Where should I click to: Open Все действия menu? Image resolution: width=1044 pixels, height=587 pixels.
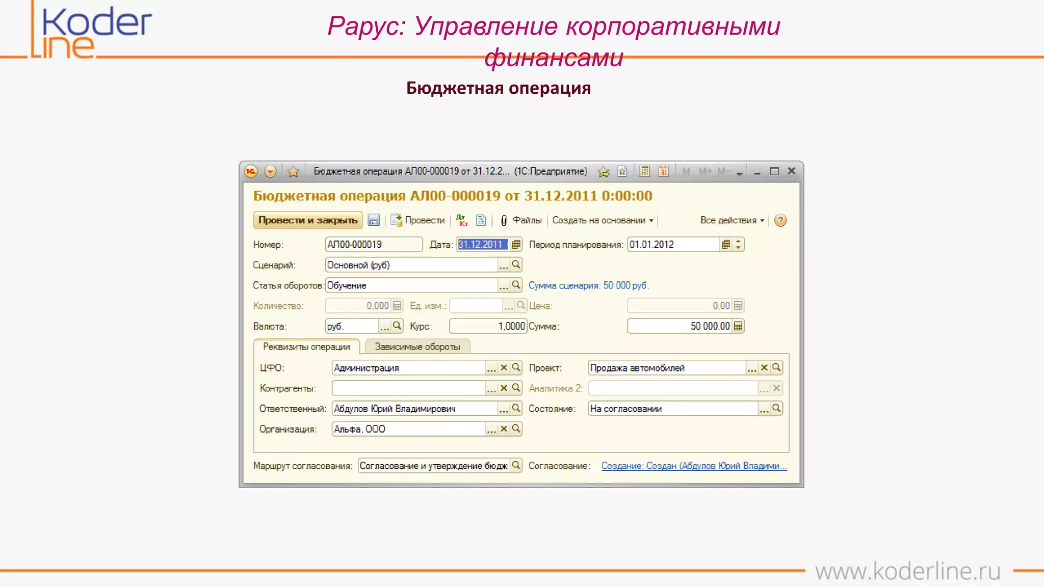732,220
